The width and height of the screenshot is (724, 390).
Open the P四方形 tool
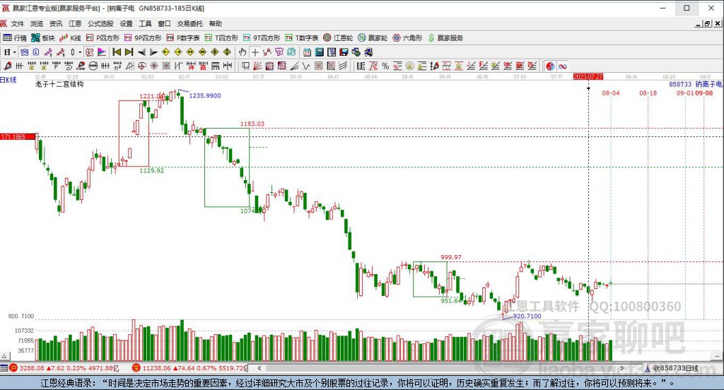tap(103, 38)
